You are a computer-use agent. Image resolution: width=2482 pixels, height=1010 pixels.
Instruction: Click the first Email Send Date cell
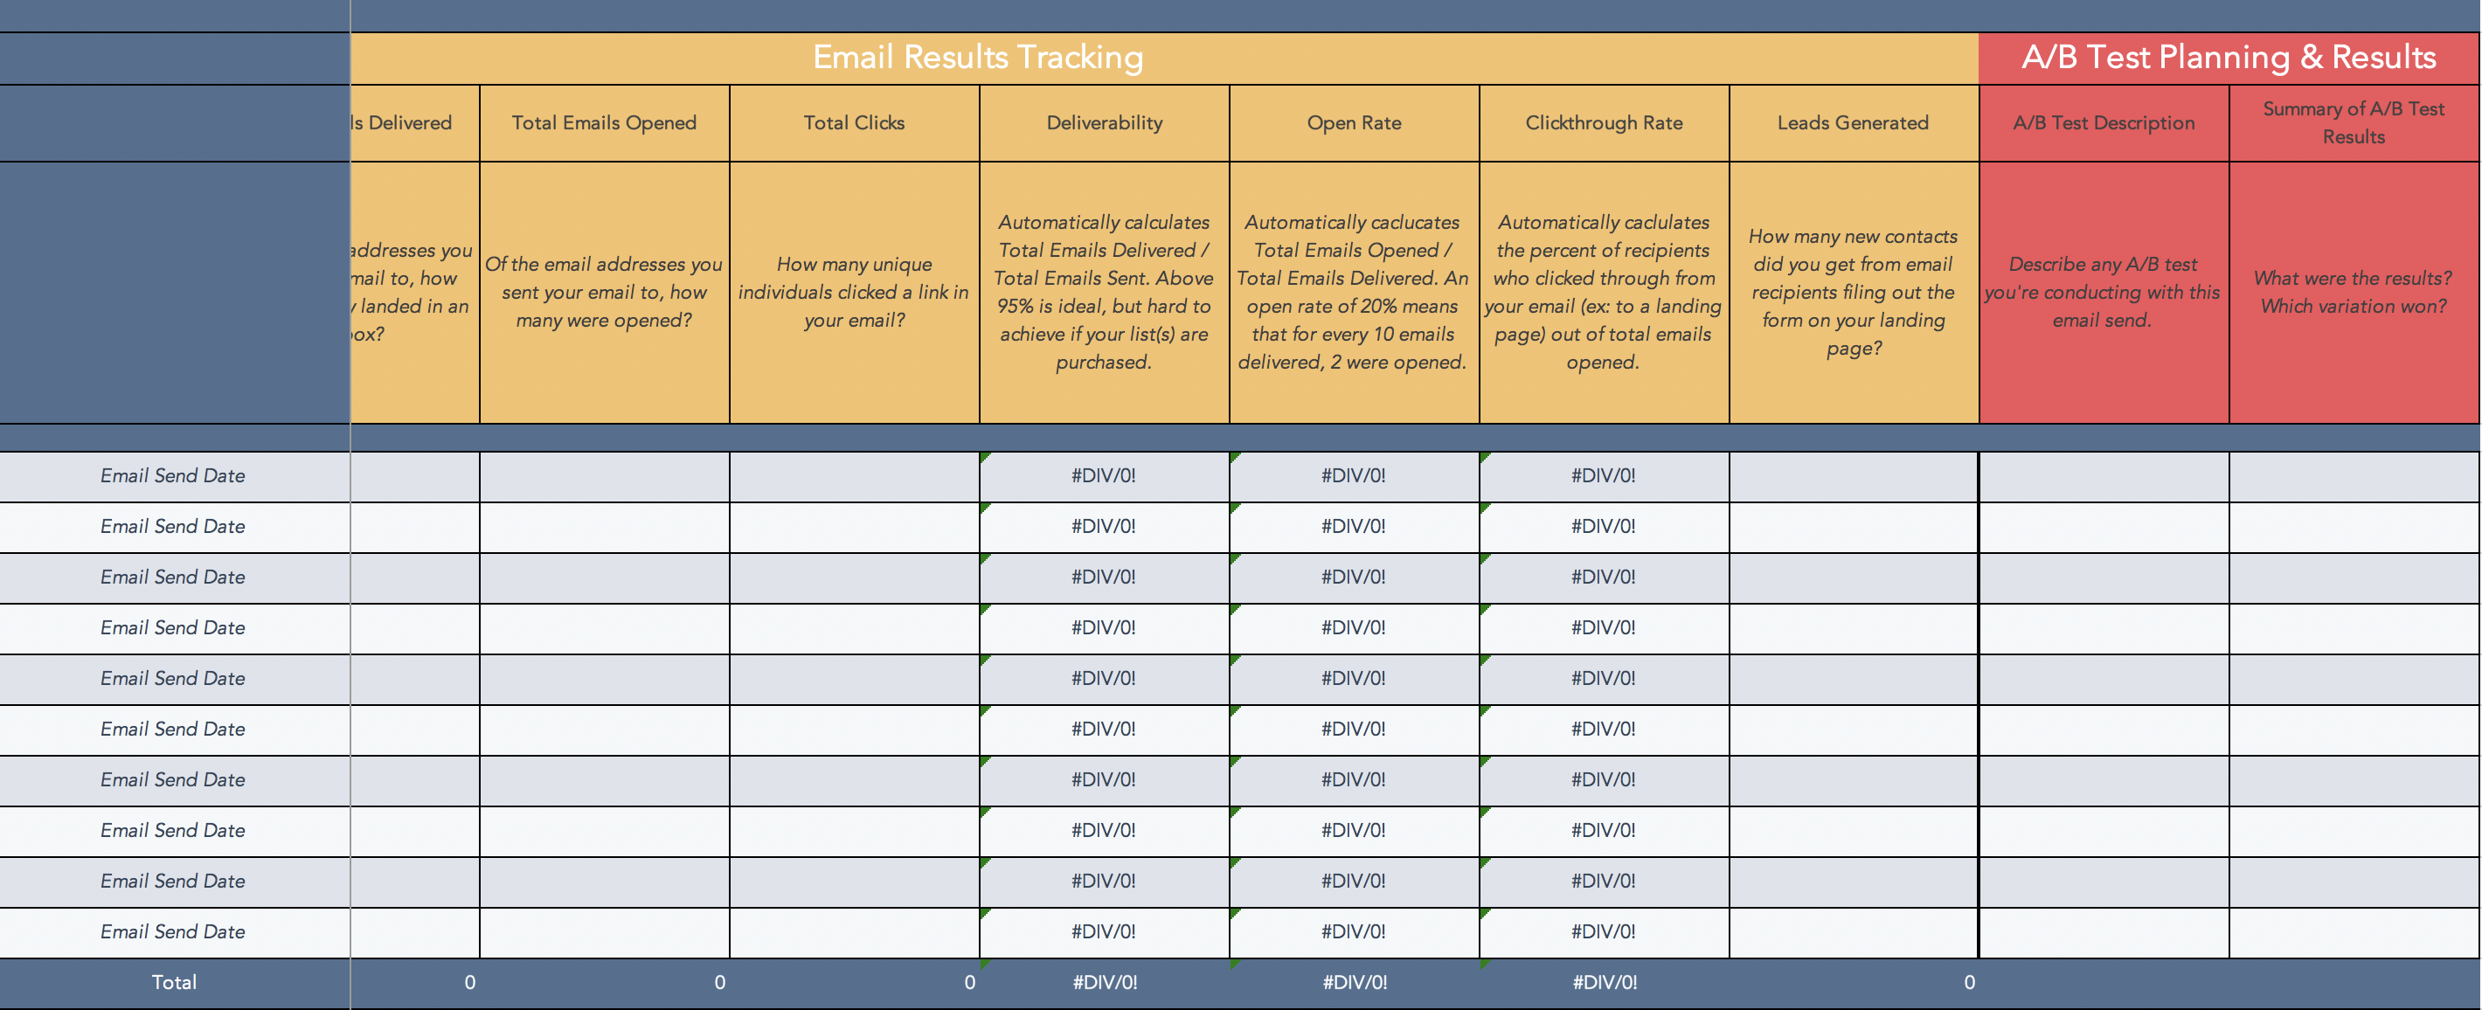[173, 475]
